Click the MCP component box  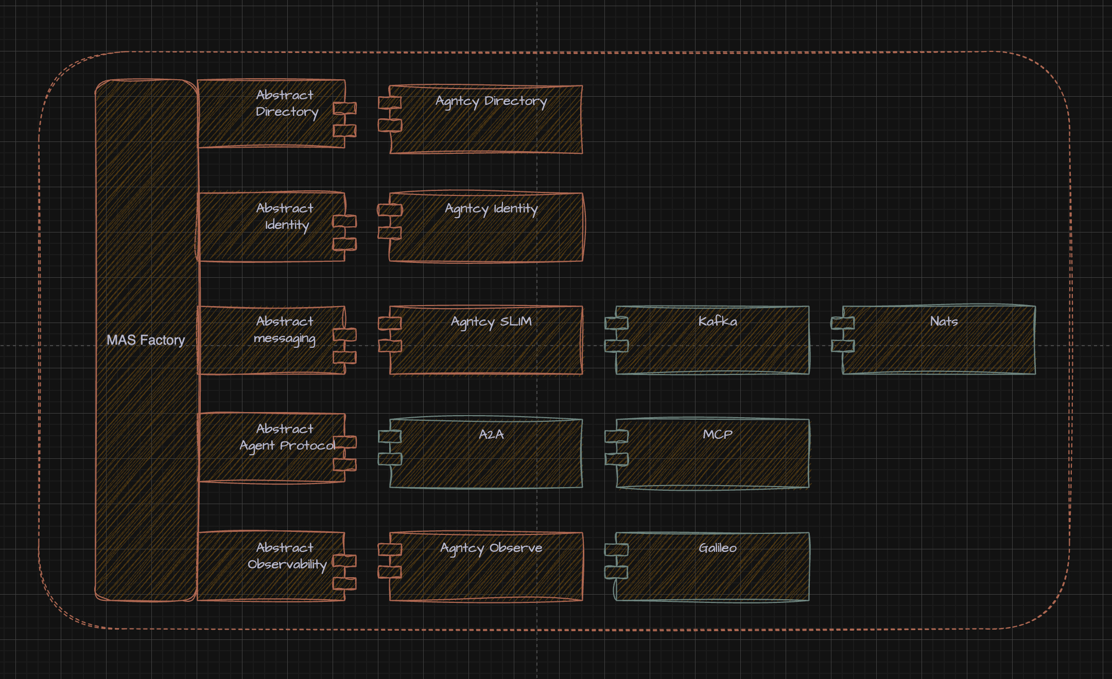(707, 453)
